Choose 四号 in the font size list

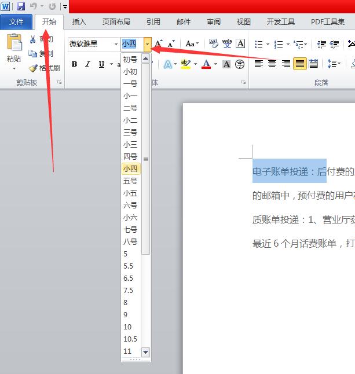pos(131,157)
